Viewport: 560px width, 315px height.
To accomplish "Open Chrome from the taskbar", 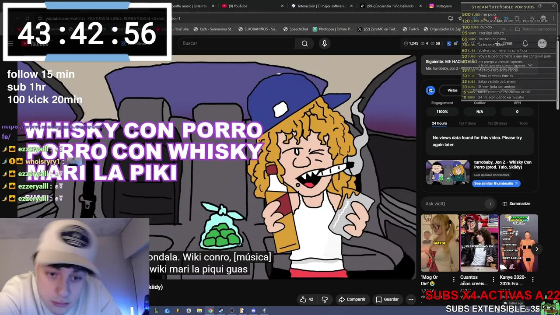I will 210,311.
